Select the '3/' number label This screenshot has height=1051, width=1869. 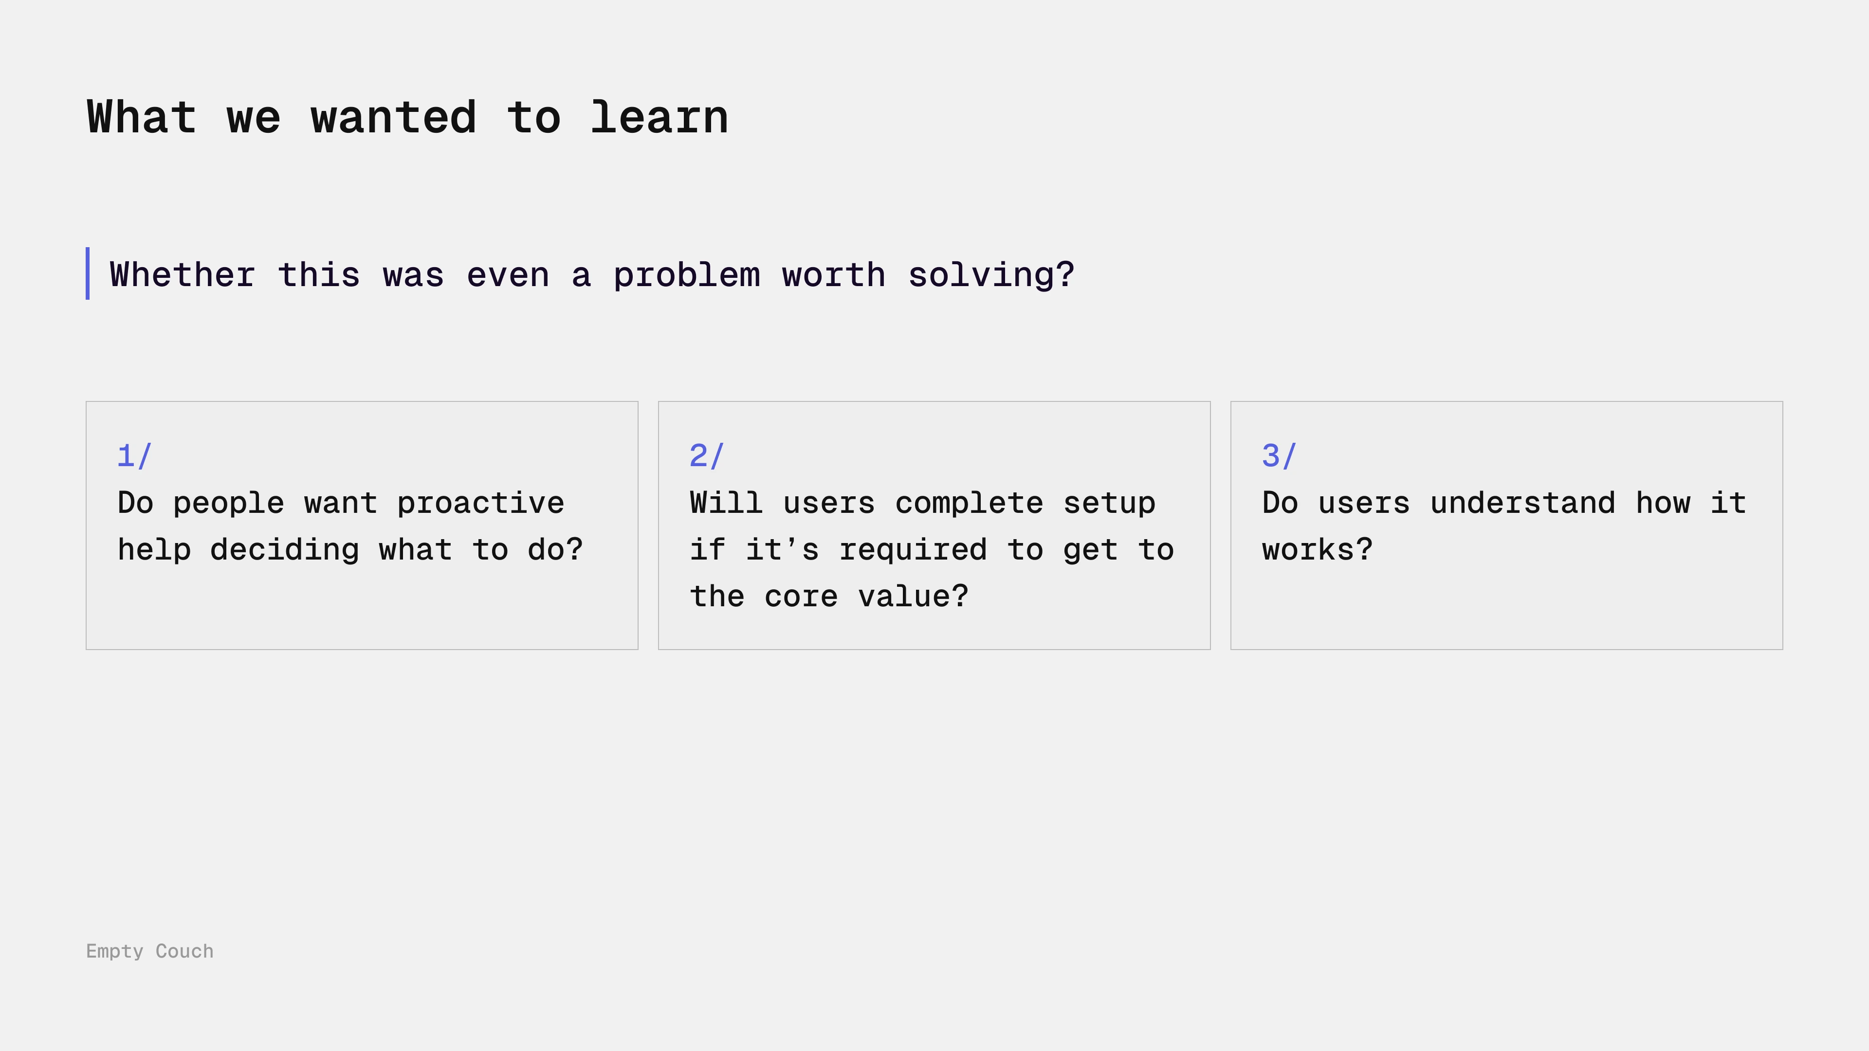click(x=1279, y=456)
